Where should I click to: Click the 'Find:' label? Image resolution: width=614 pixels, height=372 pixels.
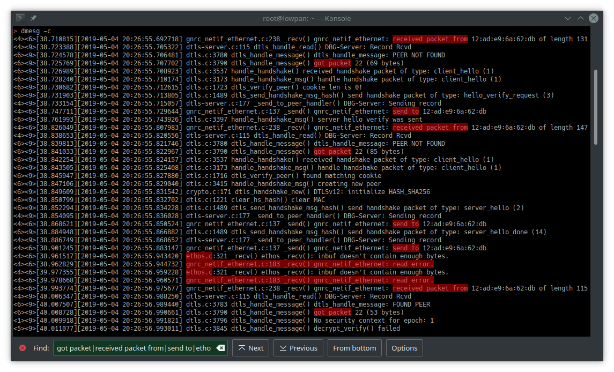tap(41, 348)
